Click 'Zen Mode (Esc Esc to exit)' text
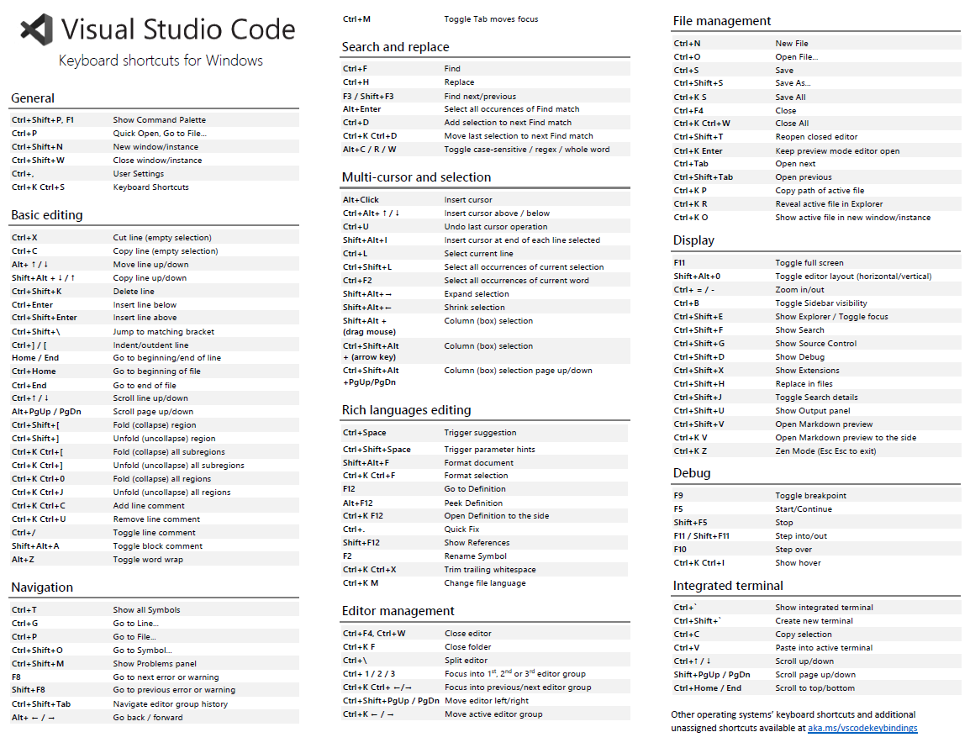Image resolution: width=970 pixels, height=748 pixels. (x=826, y=451)
